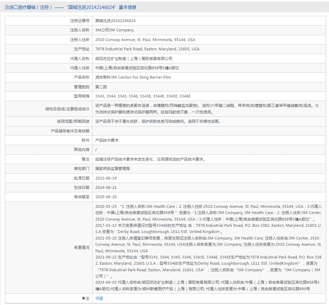Select product name 3M Cavilon No Sting Barrier Film
The image size is (329, 305).
click(x=133, y=77)
